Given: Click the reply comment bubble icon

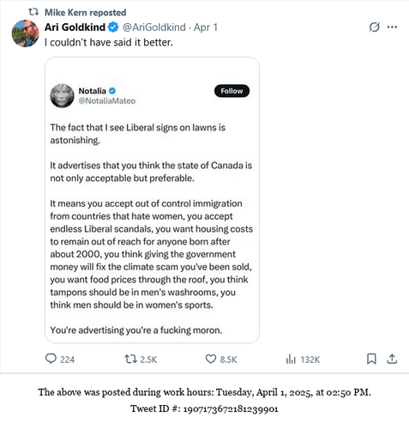Looking at the screenshot, I should pos(51,359).
